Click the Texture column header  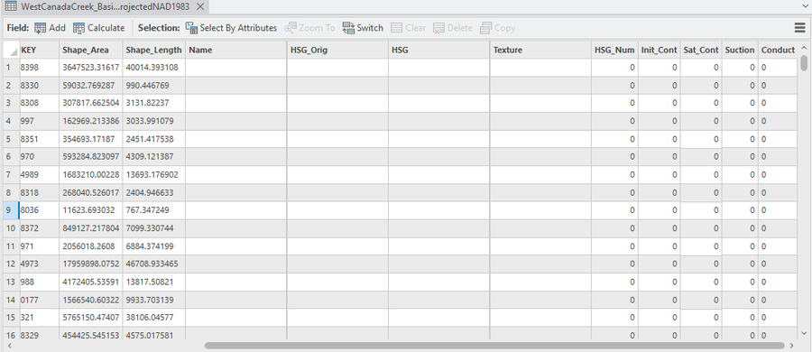tap(540, 50)
